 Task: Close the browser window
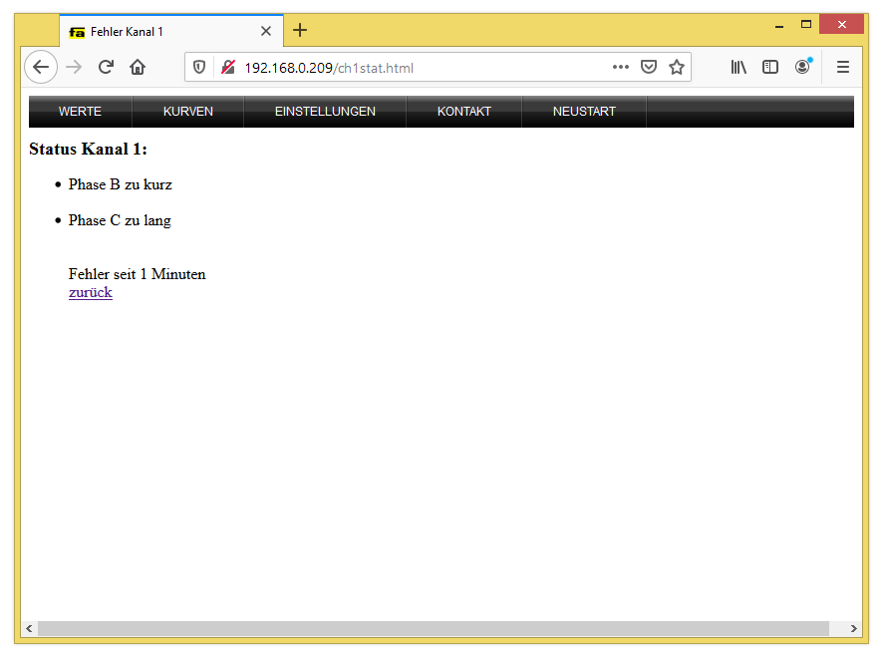841,24
